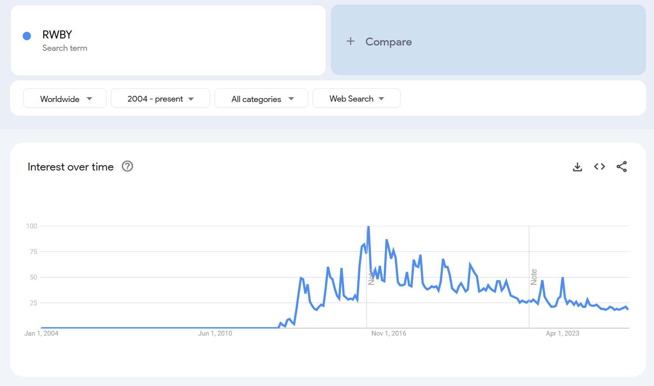Share the interest over time chart

coord(622,167)
